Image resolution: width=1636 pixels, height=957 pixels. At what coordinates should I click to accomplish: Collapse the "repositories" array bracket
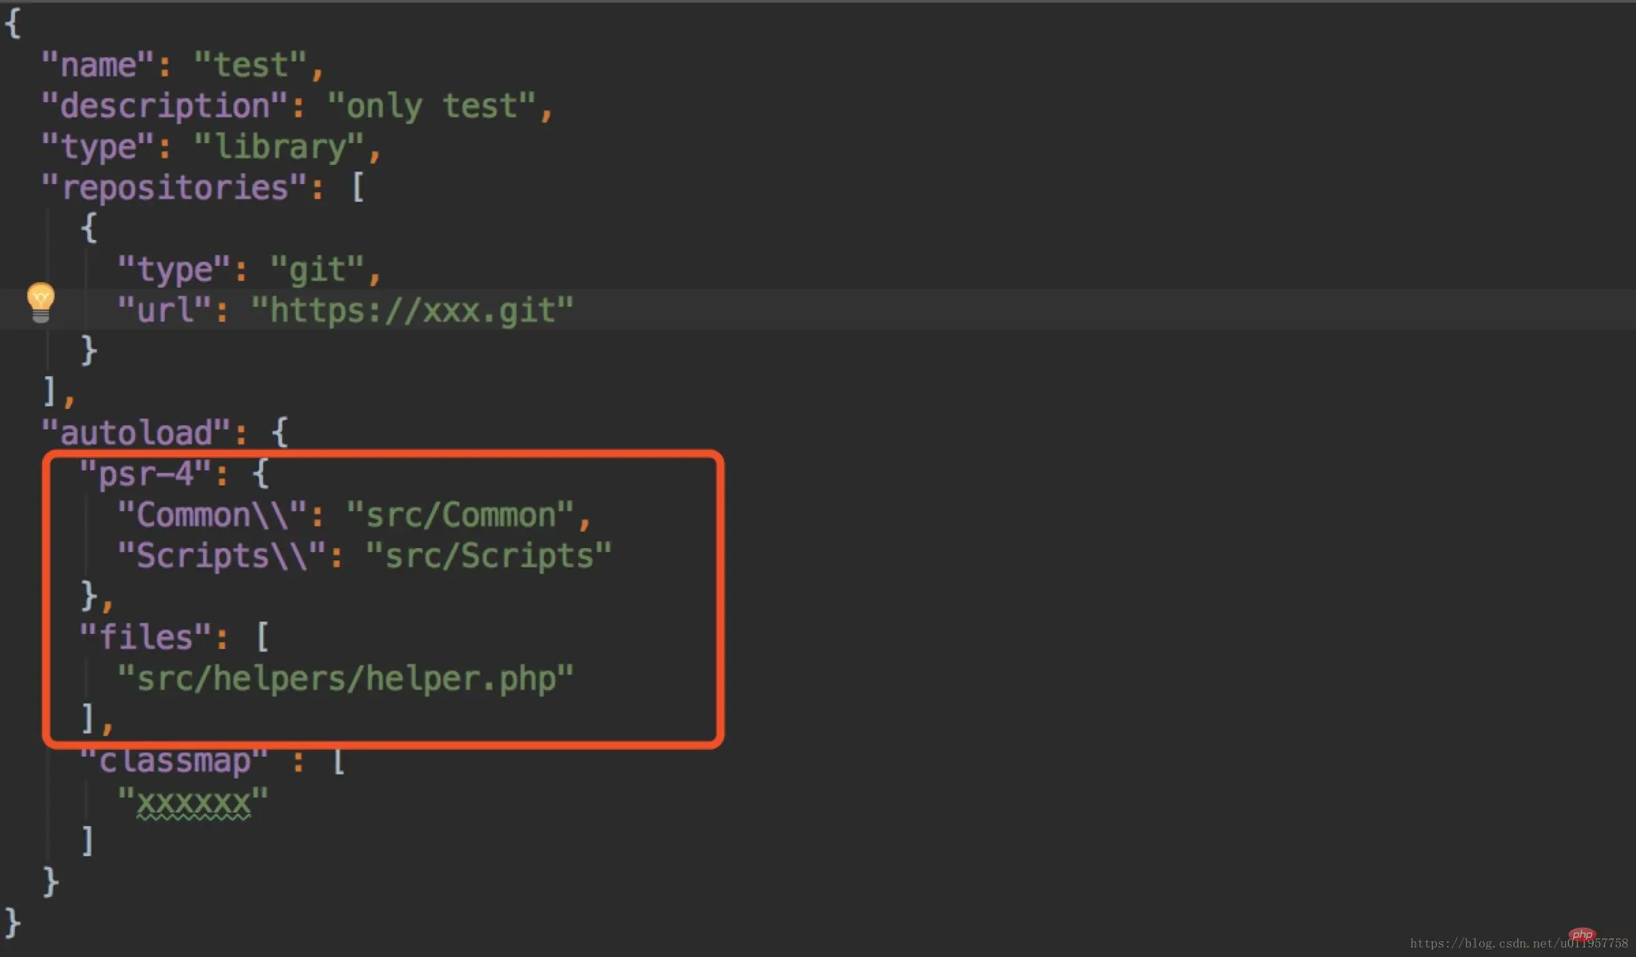click(x=358, y=187)
